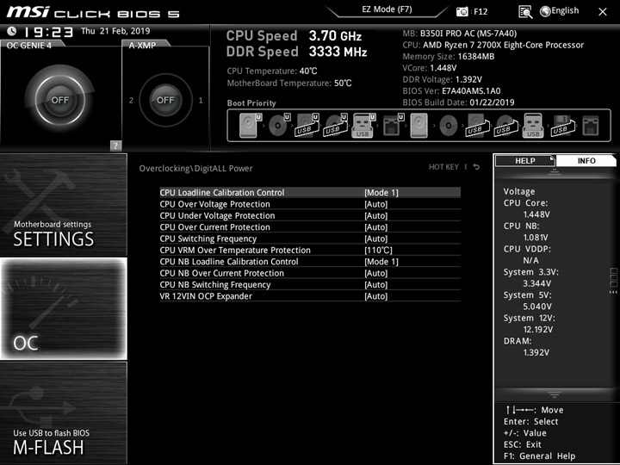
Task: Click the MotherBoard Temperature: 50°C reading
Action: point(289,83)
